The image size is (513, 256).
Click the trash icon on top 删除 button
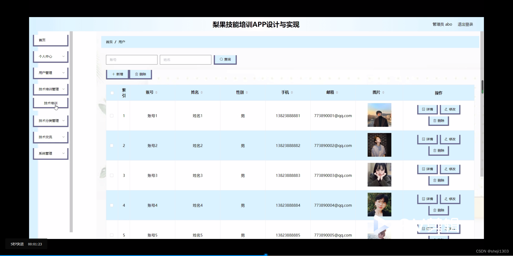[x=137, y=74]
